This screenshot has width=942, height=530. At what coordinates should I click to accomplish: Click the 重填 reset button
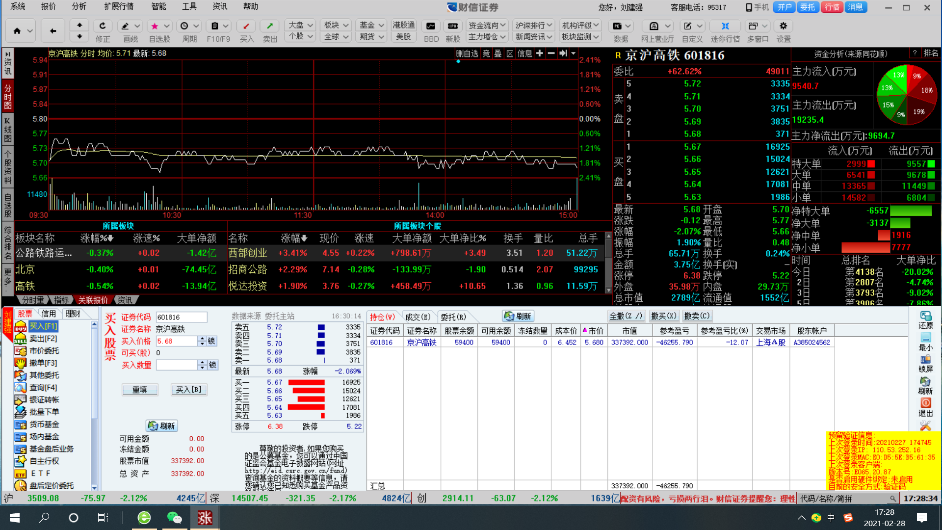click(x=140, y=390)
